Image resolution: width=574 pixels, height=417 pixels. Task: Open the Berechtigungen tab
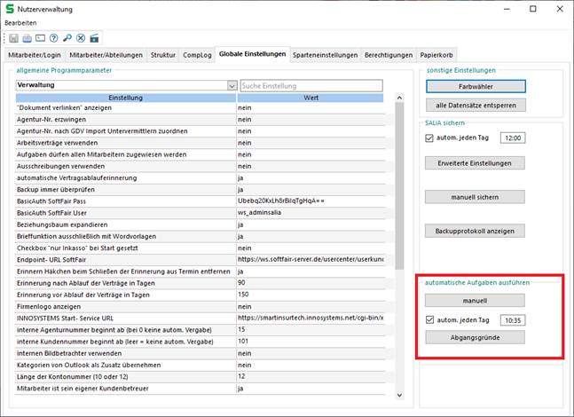click(x=388, y=55)
